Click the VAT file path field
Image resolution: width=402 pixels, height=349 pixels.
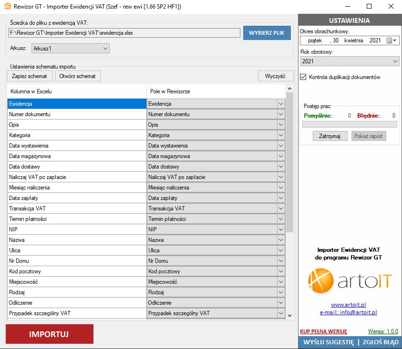tap(124, 33)
